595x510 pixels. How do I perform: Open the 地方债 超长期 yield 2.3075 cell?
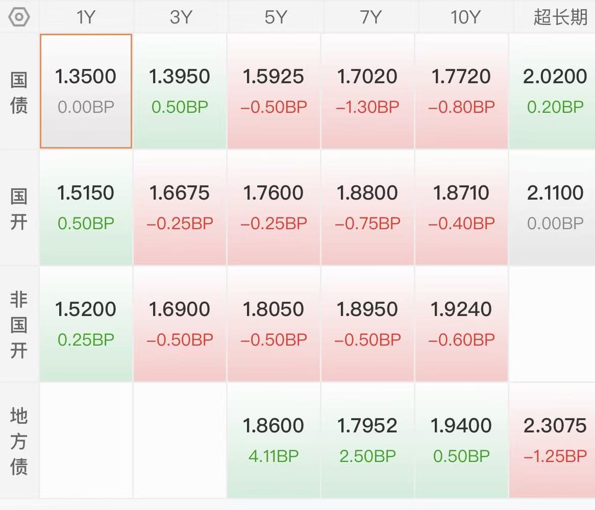tap(555, 440)
